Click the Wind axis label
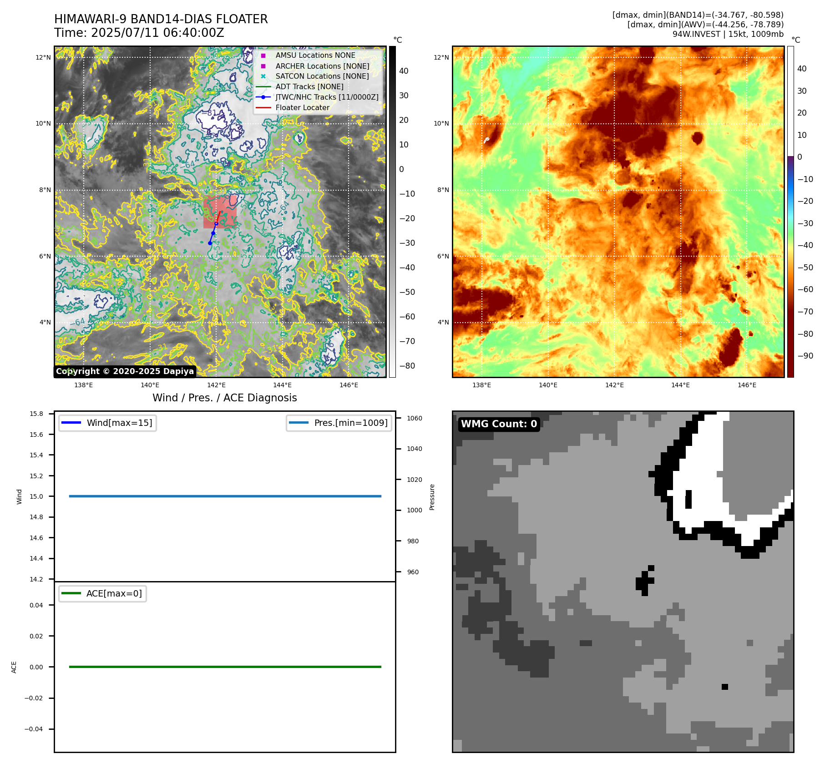 tap(19, 496)
